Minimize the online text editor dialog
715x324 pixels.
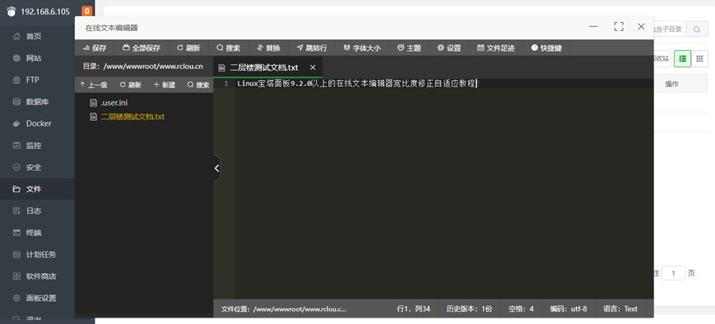[593, 27]
